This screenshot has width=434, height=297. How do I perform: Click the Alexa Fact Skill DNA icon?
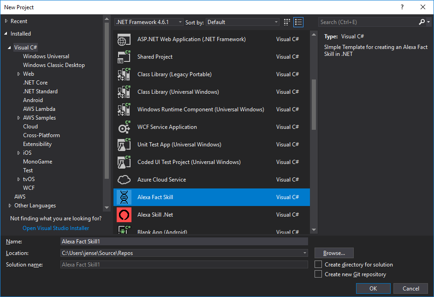(124, 197)
